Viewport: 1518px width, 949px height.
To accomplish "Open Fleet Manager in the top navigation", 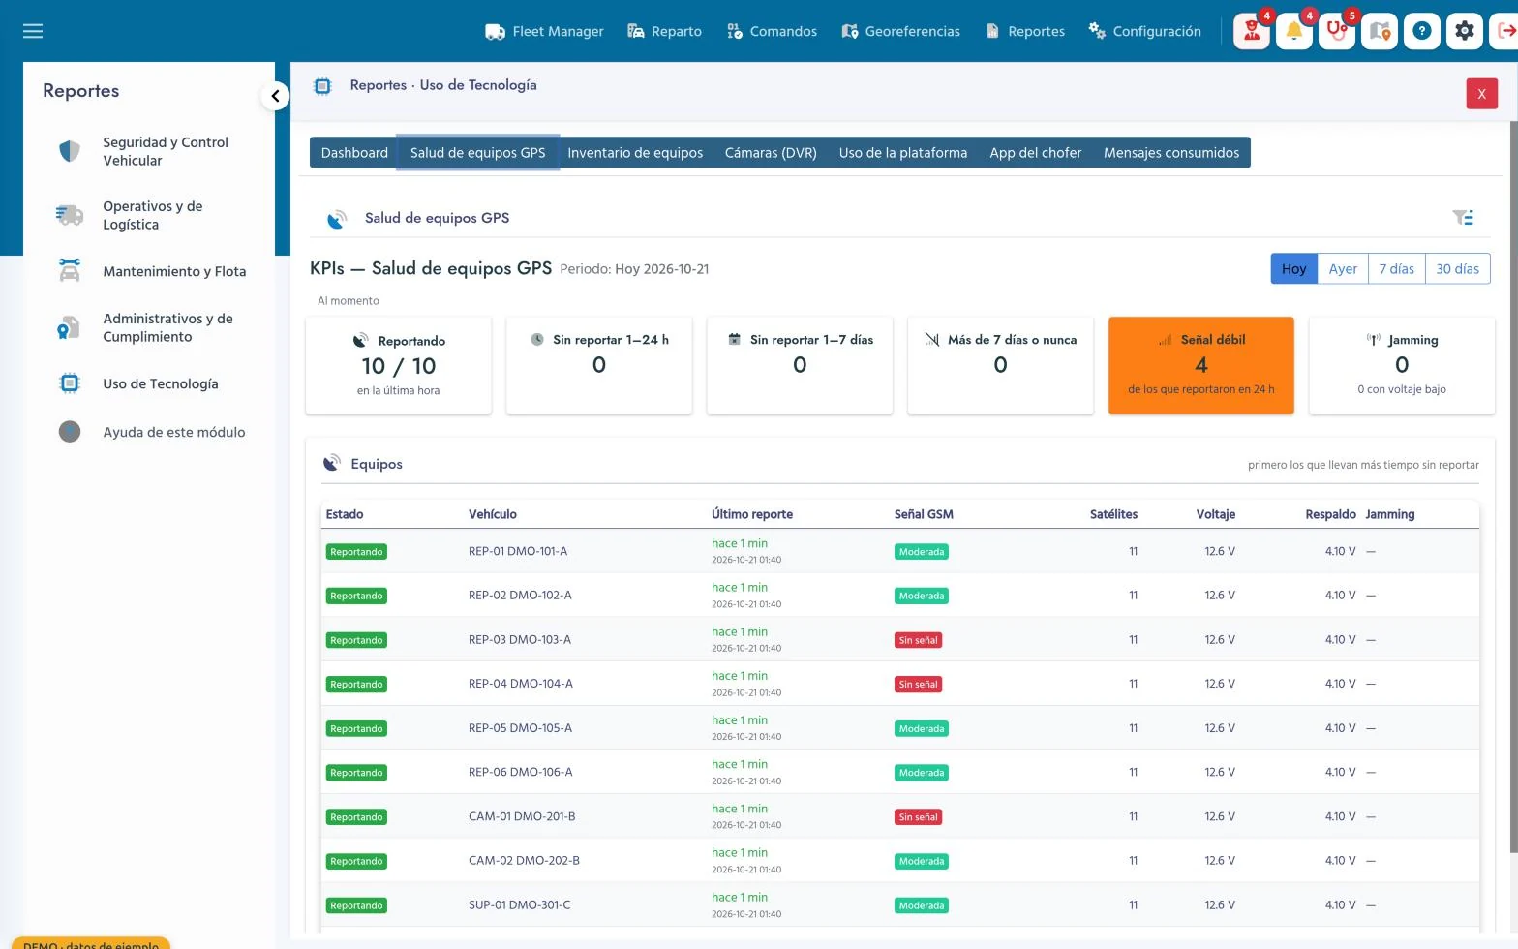I will click(544, 31).
